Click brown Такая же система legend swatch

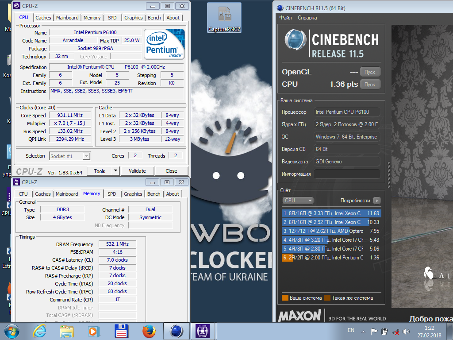click(327, 298)
